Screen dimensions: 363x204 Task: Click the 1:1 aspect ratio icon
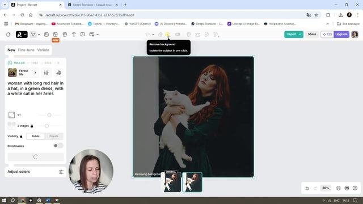[11, 115]
